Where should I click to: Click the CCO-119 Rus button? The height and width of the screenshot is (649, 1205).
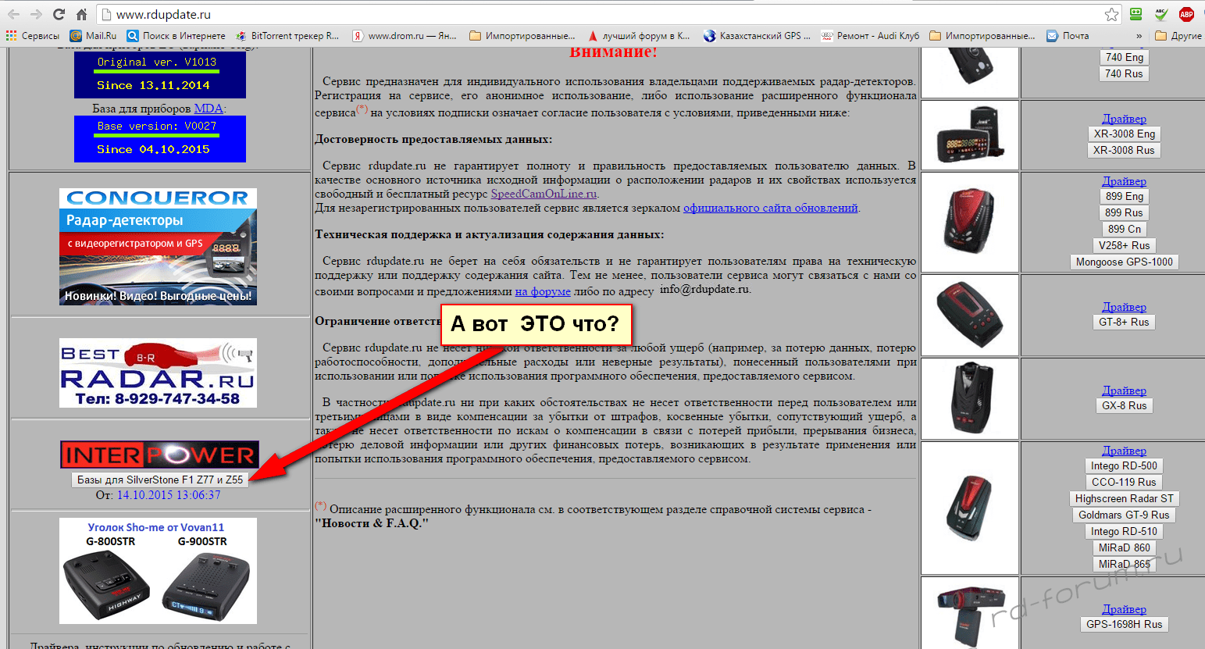pyautogui.click(x=1124, y=482)
